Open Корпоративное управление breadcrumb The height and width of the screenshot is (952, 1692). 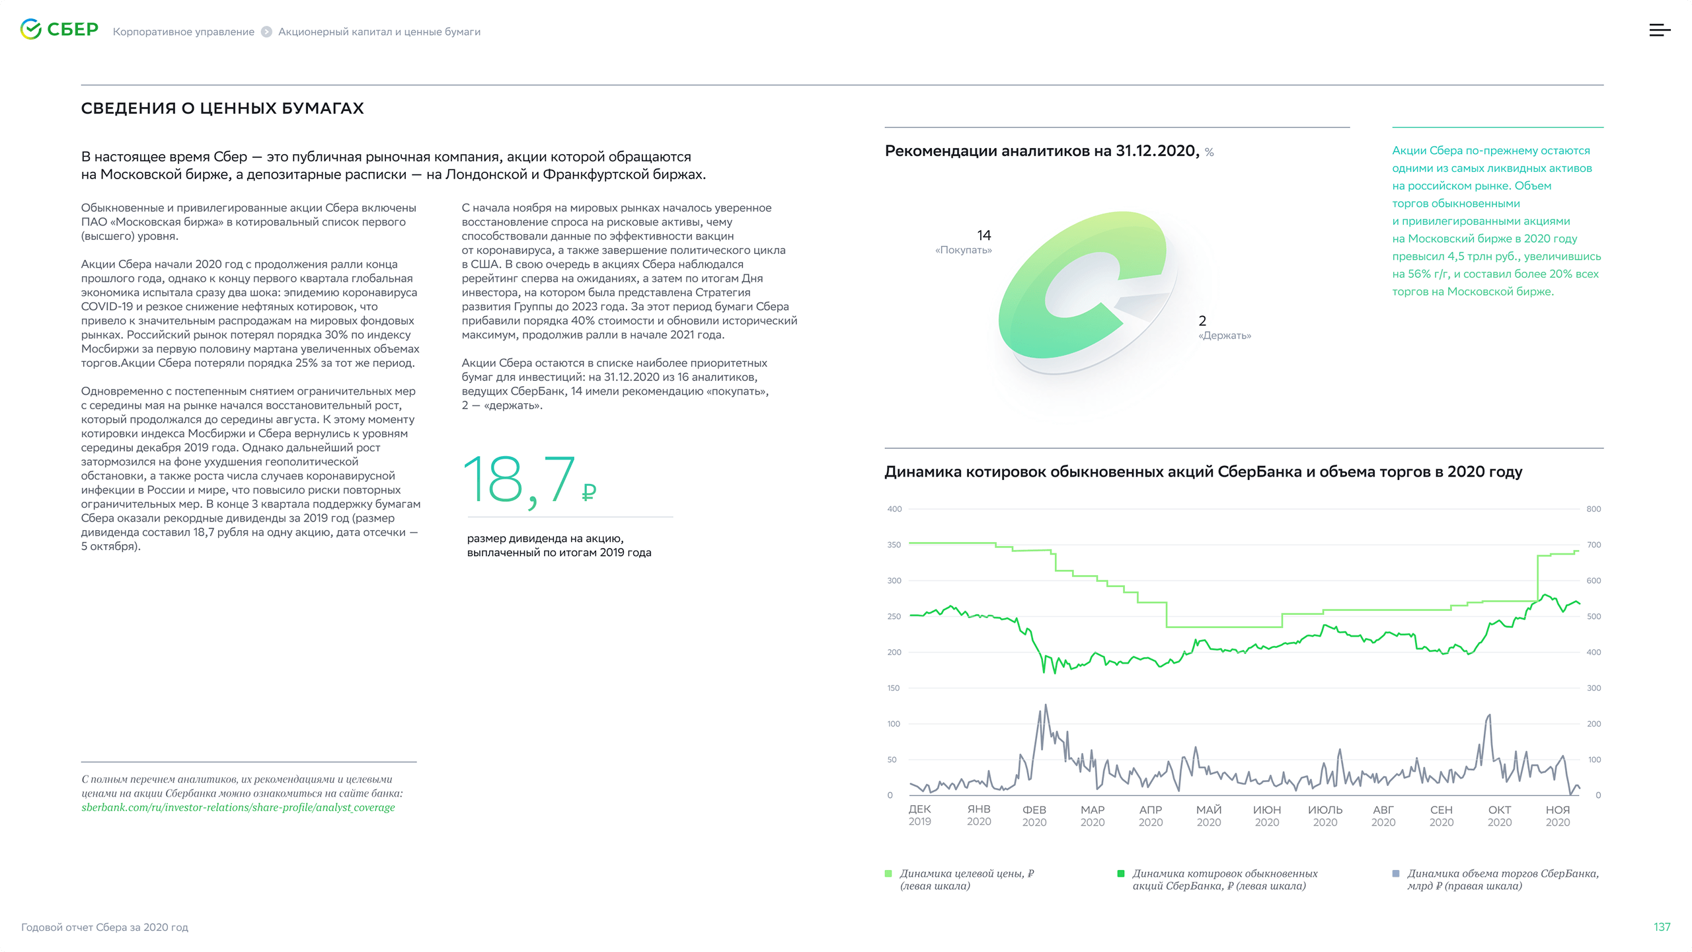[183, 32]
